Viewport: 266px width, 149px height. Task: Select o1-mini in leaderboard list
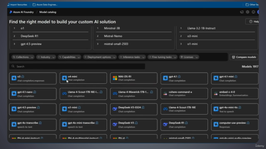pyautogui.click(x=192, y=44)
